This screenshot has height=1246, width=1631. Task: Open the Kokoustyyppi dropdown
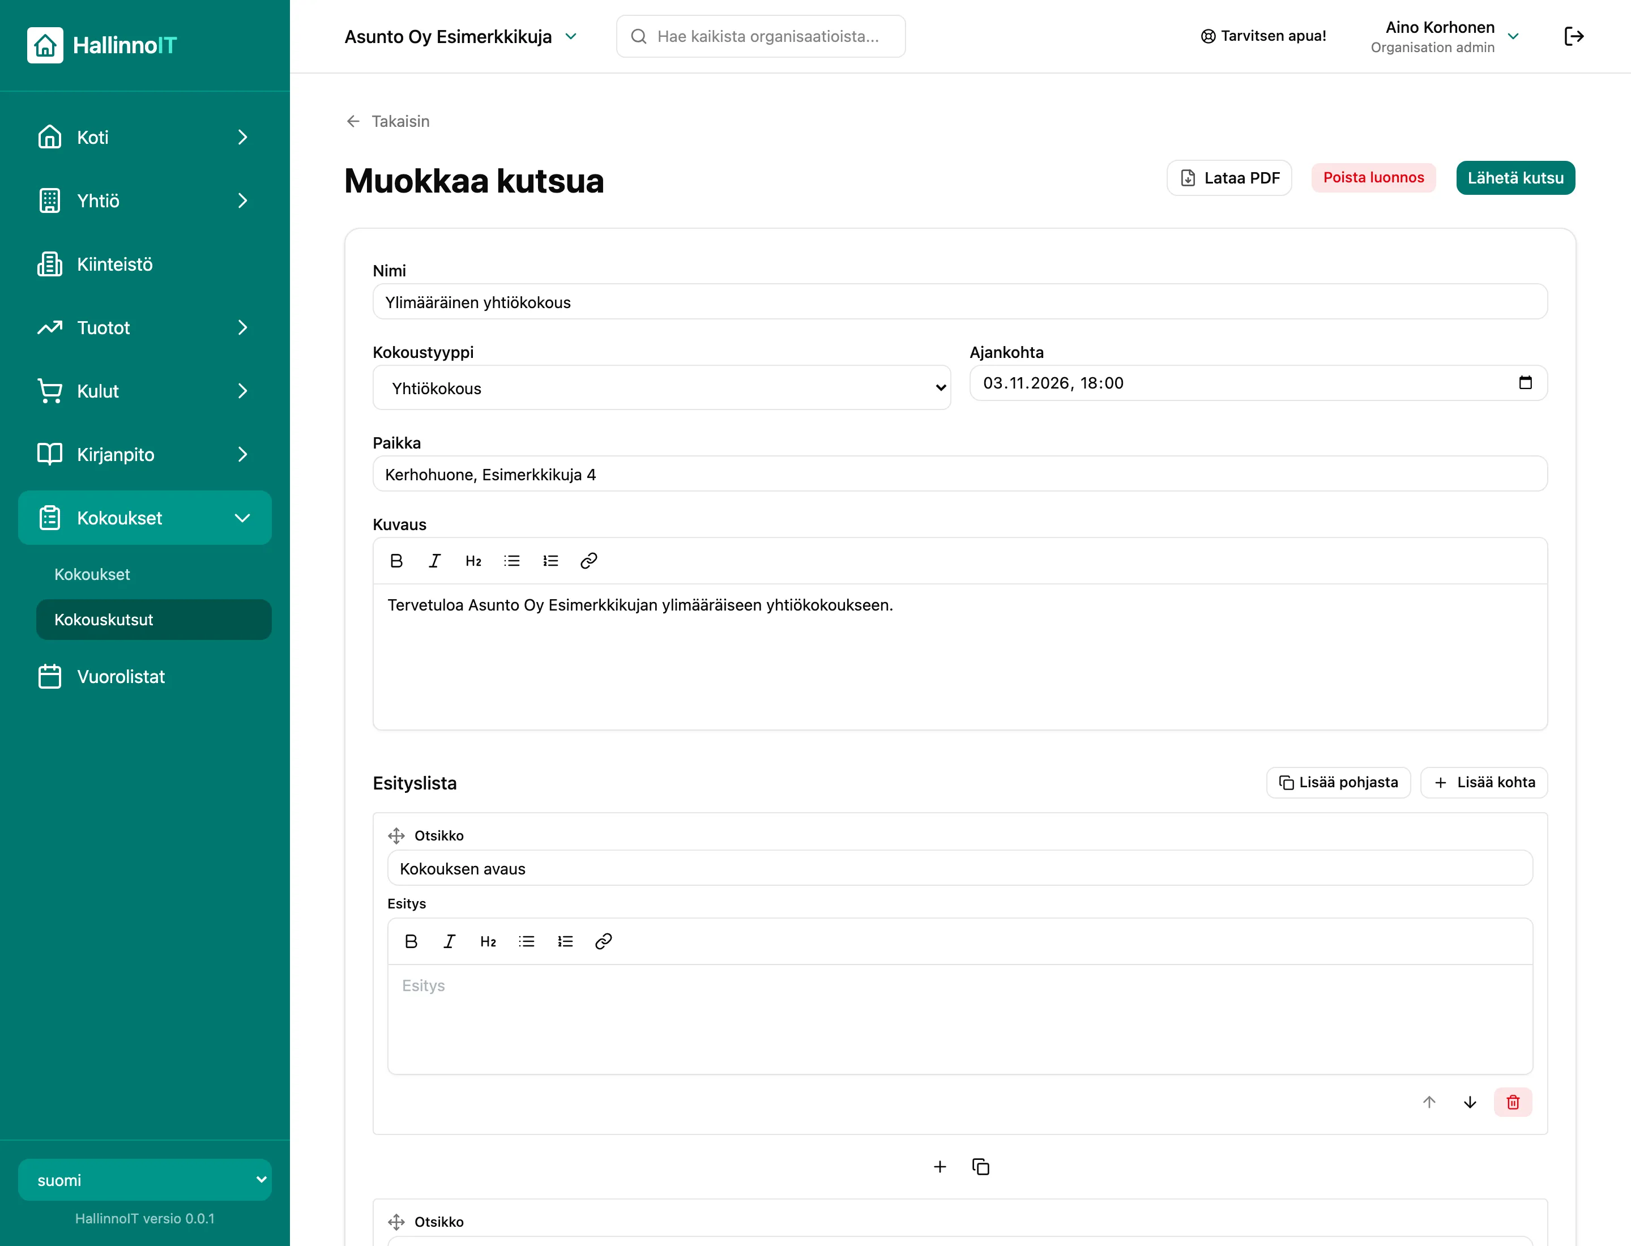pyautogui.click(x=661, y=388)
